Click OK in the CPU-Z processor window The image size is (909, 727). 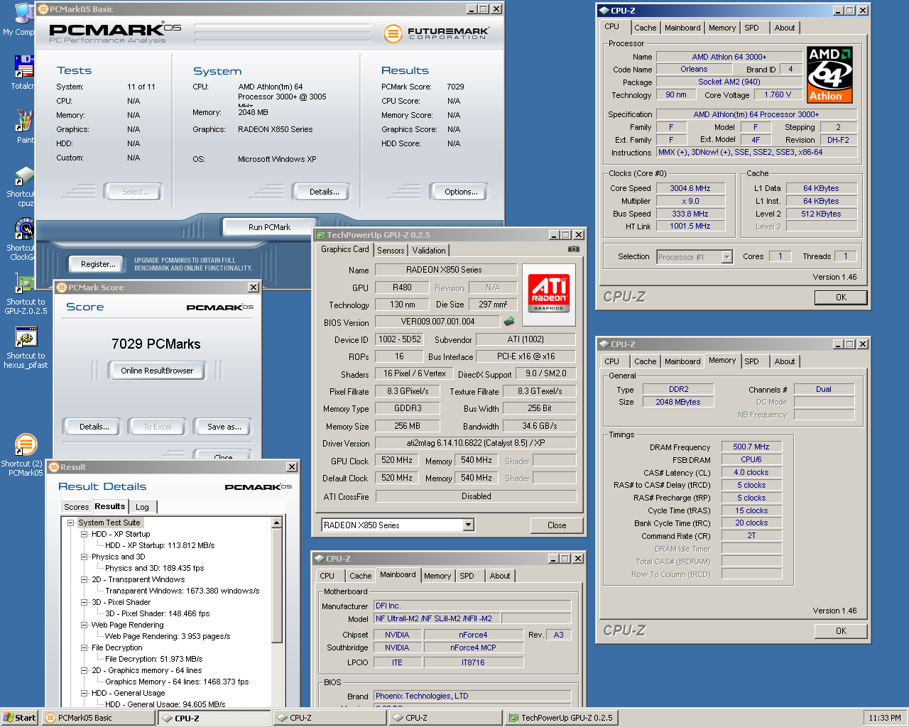pyautogui.click(x=841, y=297)
